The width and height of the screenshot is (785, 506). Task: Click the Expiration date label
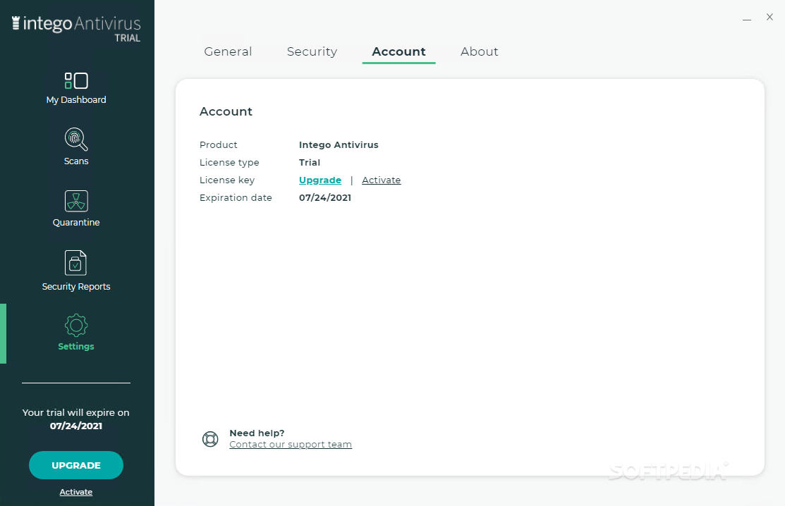[236, 197]
